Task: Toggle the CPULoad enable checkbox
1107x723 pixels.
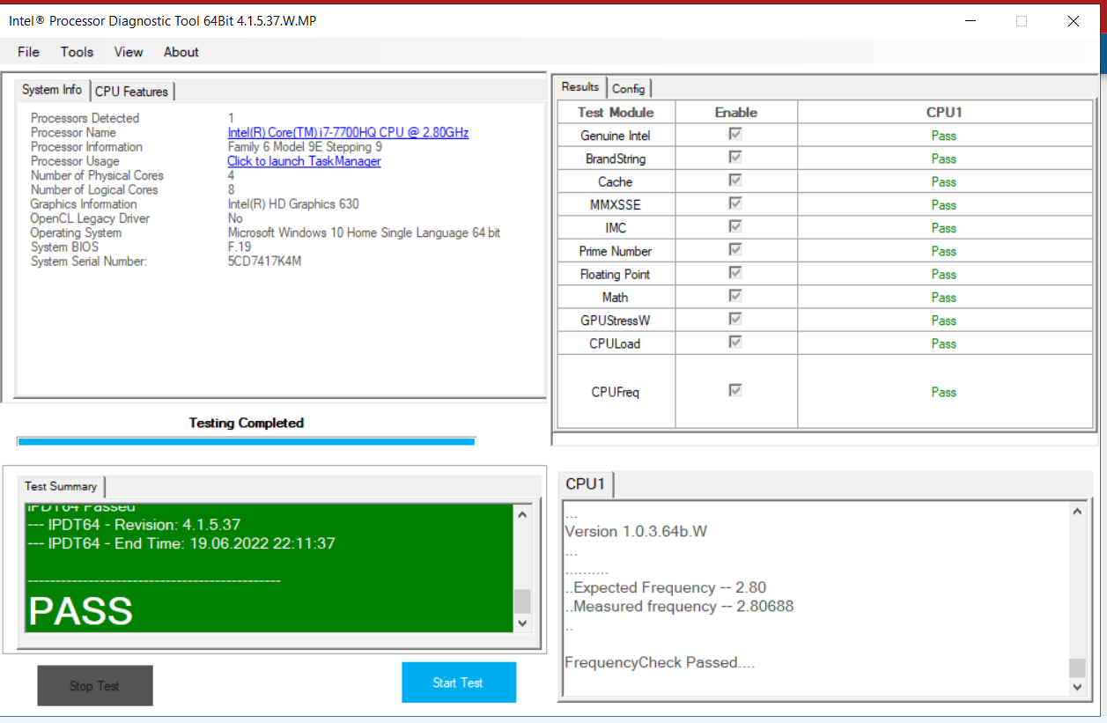Action: 735,343
